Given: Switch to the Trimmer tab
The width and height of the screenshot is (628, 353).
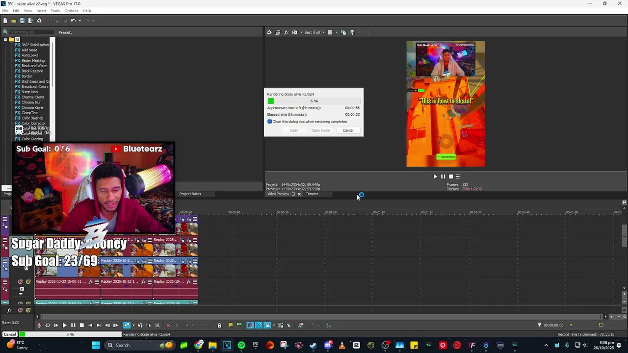Looking at the screenshot, I should point(312,194).
